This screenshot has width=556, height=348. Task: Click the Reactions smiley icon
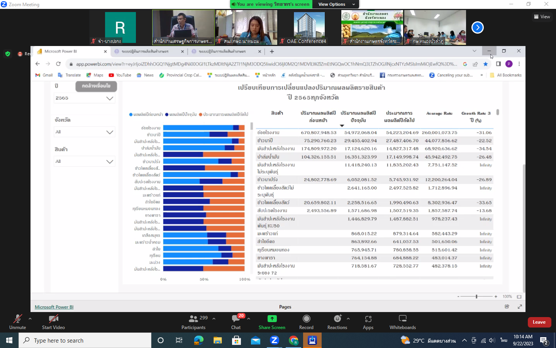(x=337, y=319)
